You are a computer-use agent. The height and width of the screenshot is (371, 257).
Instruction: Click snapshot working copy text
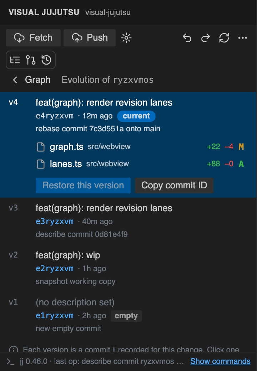pos(75,281)
